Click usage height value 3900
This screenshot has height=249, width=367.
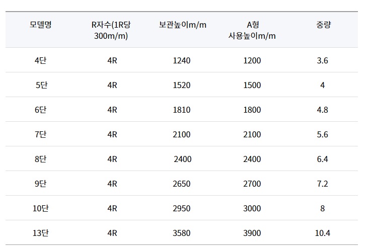(x=252, y=233)
